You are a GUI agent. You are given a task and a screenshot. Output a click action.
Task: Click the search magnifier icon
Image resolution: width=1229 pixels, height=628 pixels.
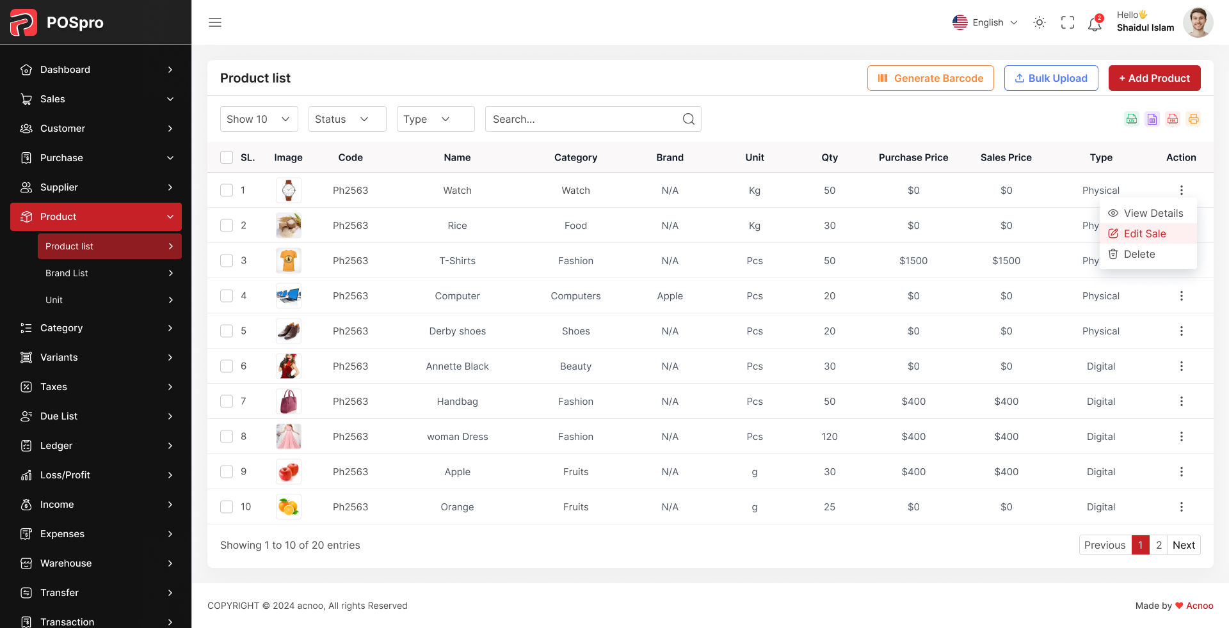(x=688, y=119)
